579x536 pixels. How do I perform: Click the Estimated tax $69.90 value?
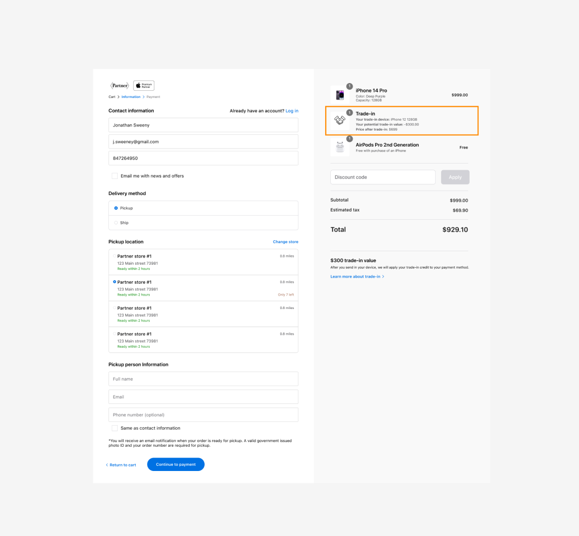(460, 210)
